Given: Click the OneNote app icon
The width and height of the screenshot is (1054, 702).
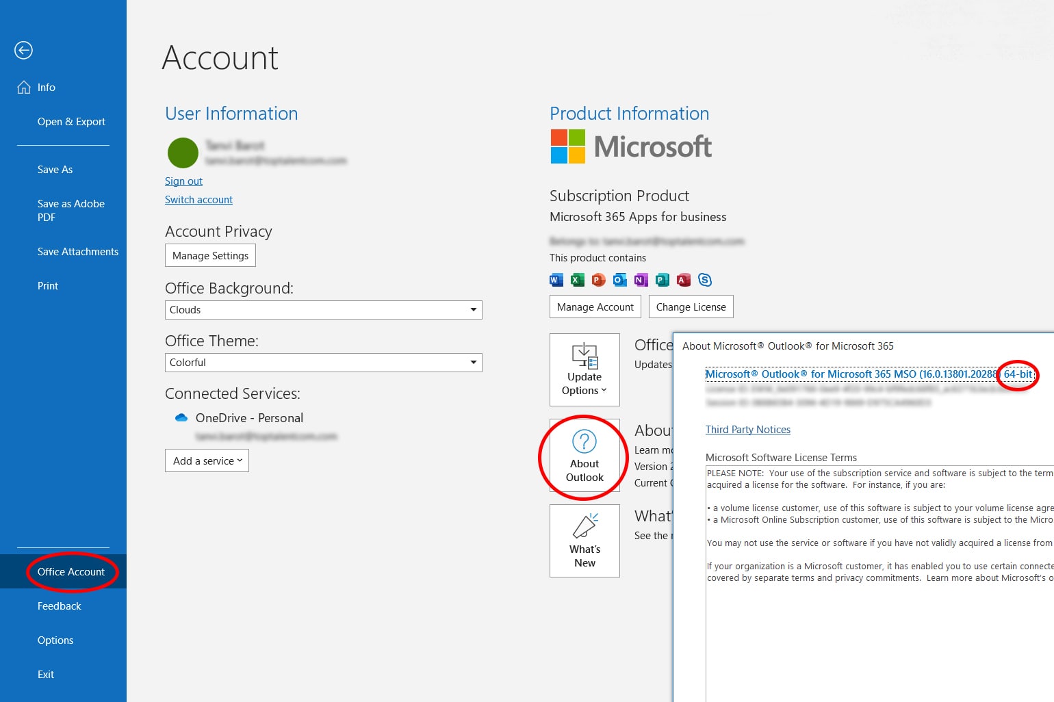Looking at the screenshot, I should click(641, 280).
